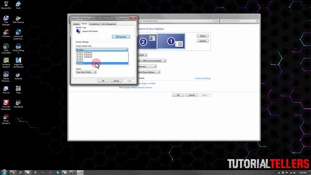Switch to the Adapter tab
Viewport: 311px width, 175px height.
tap(76, 24)
